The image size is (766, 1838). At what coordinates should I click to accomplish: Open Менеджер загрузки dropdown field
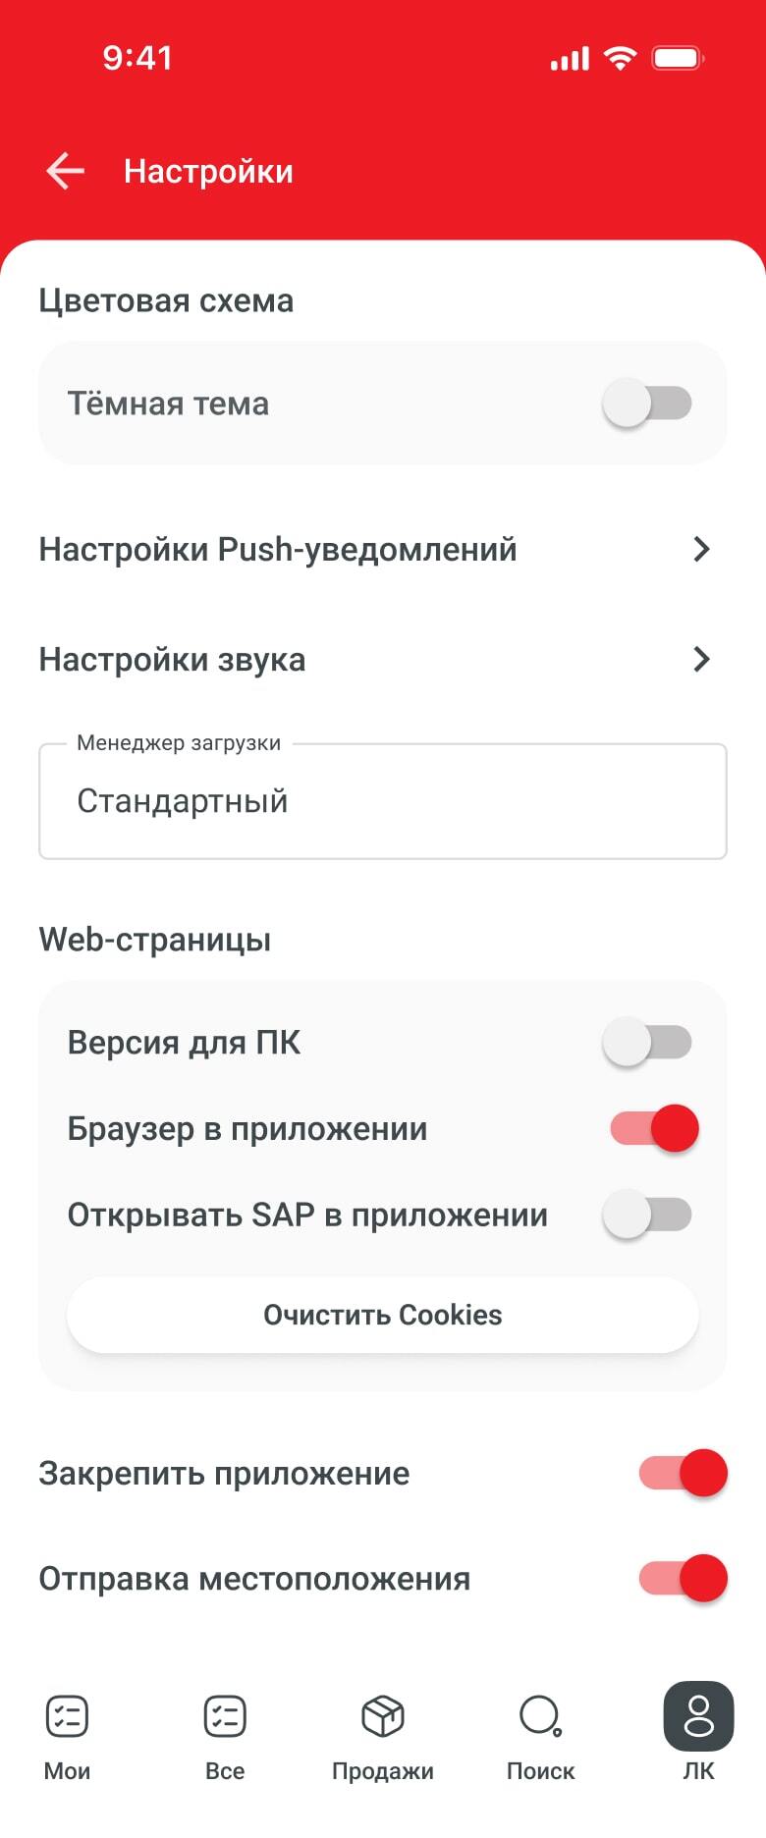383,801
